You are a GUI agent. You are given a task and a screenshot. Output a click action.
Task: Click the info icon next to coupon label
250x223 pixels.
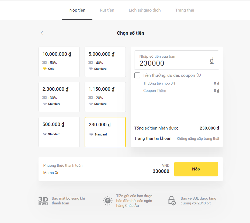[x=199, y=75]
